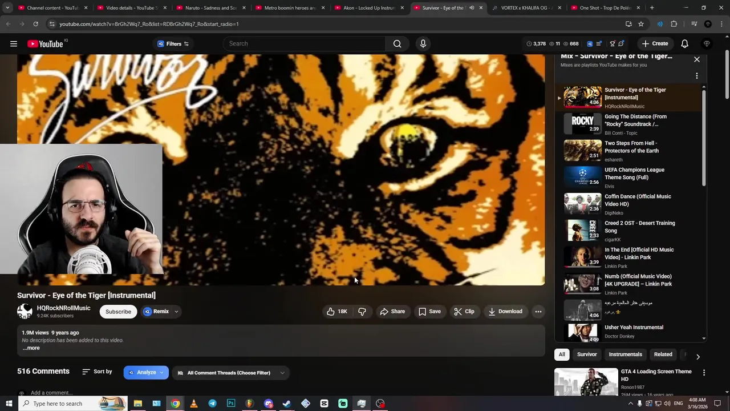Open HQRockNRollMusic channel avatar
The height and width of the screenshot is (411, 730).
click(x=25, y=311)
